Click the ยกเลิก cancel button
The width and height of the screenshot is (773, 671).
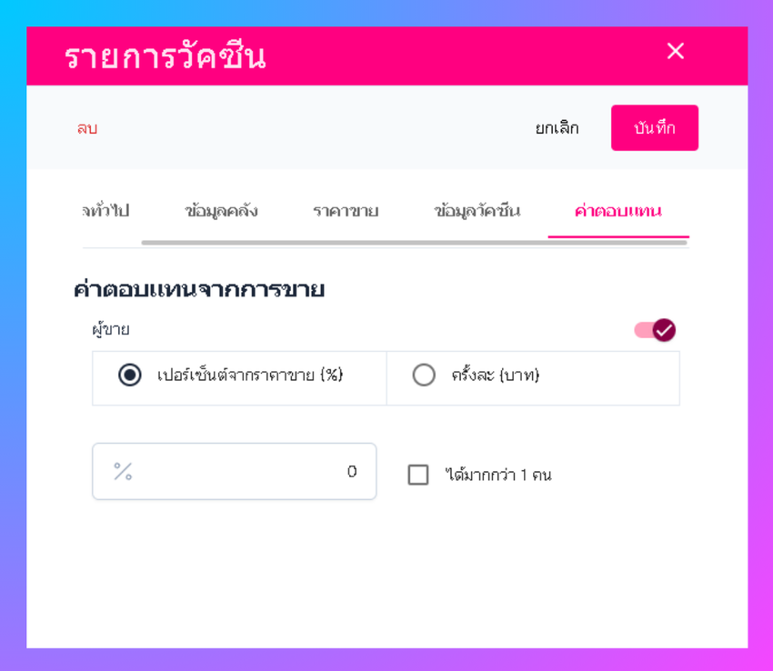[557, 128]
